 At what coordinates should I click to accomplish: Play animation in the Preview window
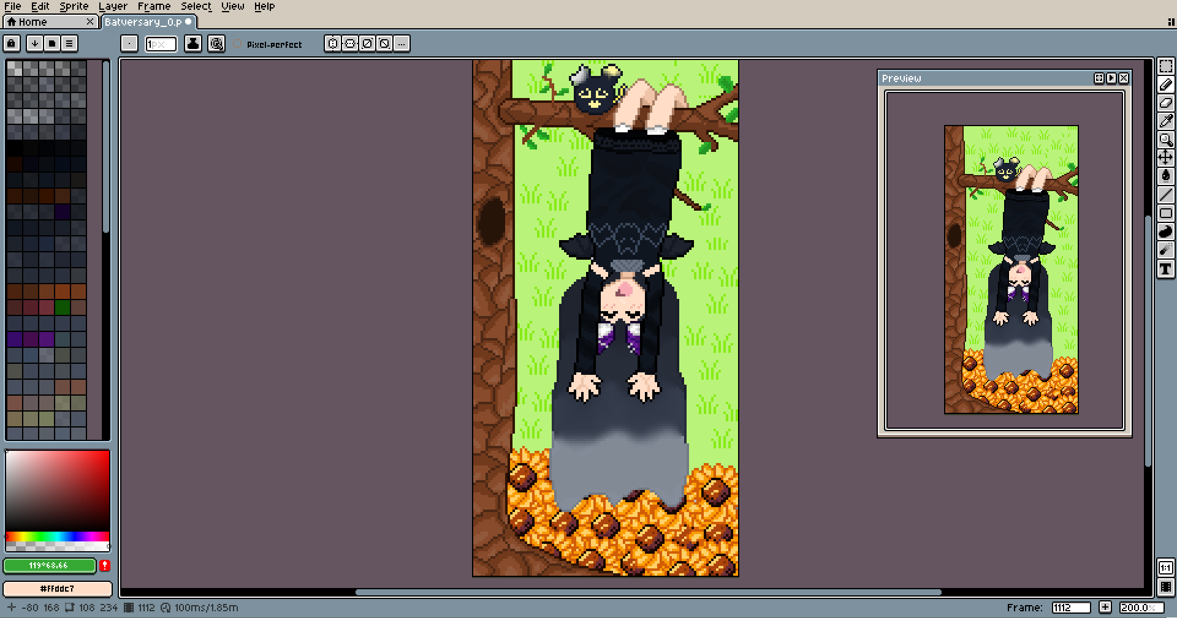(1111, 78)
